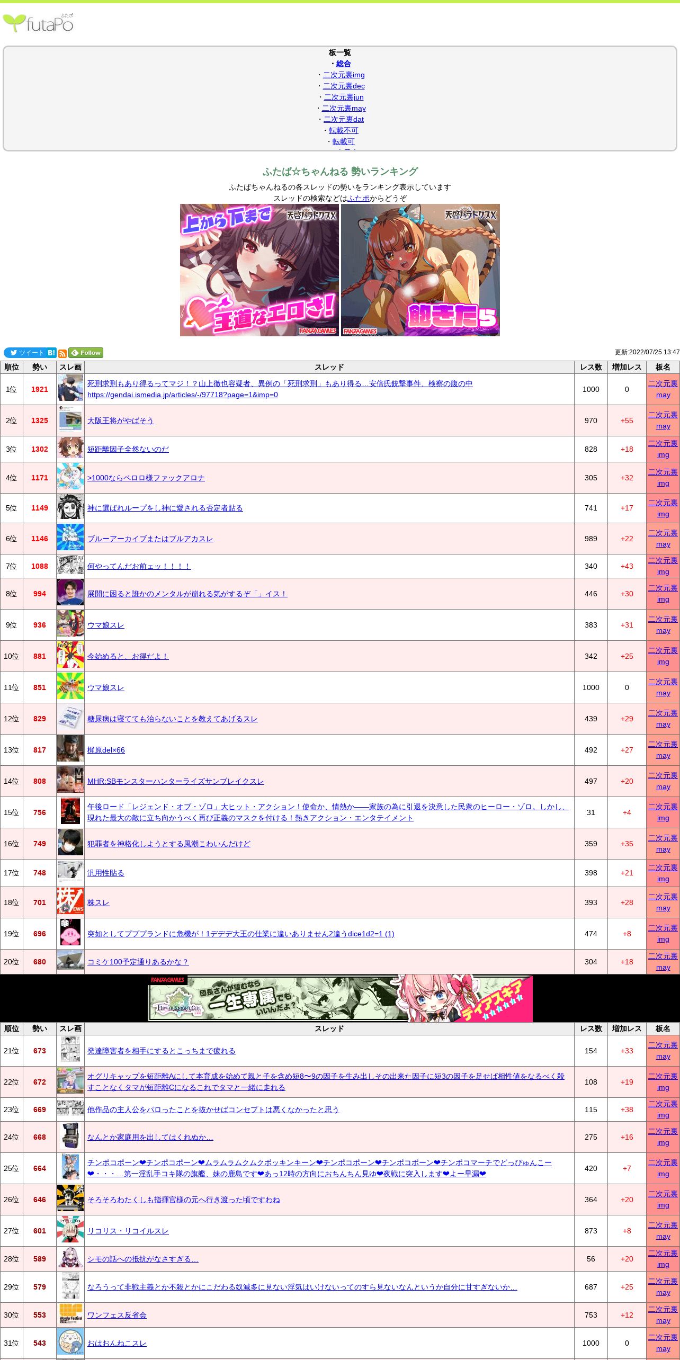Screen dimensions: 680x1360
Task: Open thumbnail of rank 1 thread
Action: [x=70, y=388]
